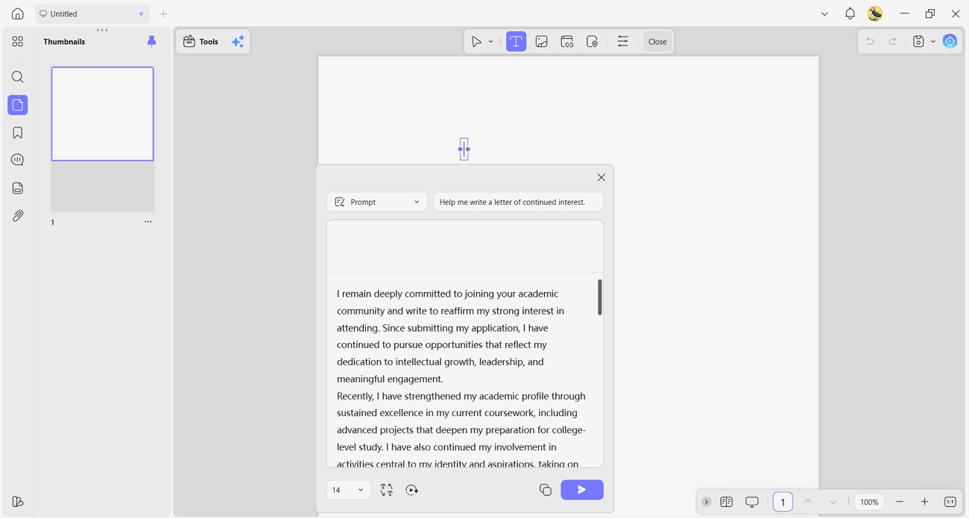Click the layers icon at sidebar bottom
The width and height of the screenshot is (969, 518).
pyautogui.click(x=18, y=502)
